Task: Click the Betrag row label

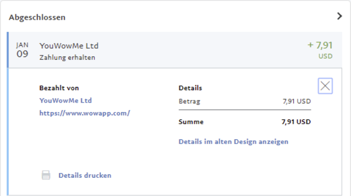Action: click(189, 101)
